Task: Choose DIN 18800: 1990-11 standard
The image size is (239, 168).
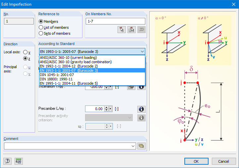Action: click(92, 79)
